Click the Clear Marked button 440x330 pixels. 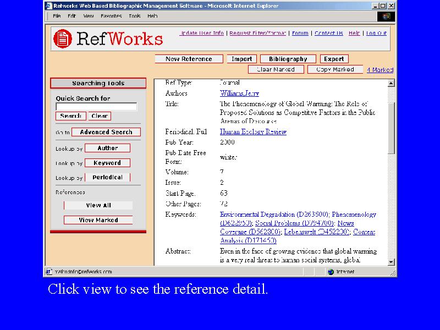tap(276, 70)
